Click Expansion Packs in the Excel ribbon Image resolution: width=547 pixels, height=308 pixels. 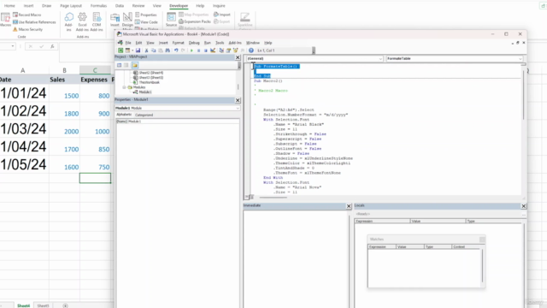click(x=195, y=21)
